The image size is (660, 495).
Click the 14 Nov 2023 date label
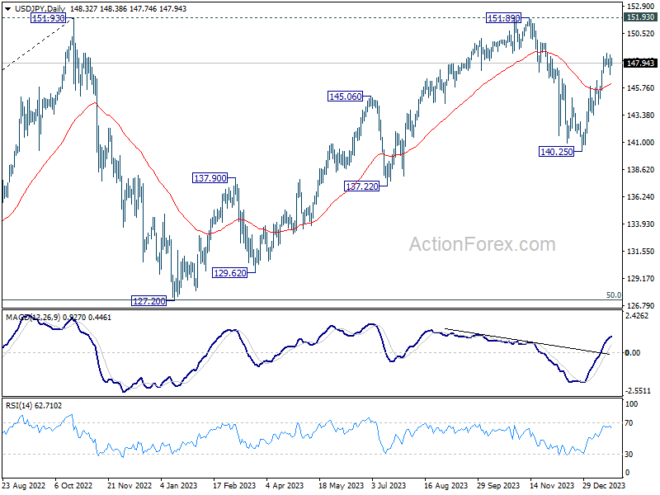[552, 485]
